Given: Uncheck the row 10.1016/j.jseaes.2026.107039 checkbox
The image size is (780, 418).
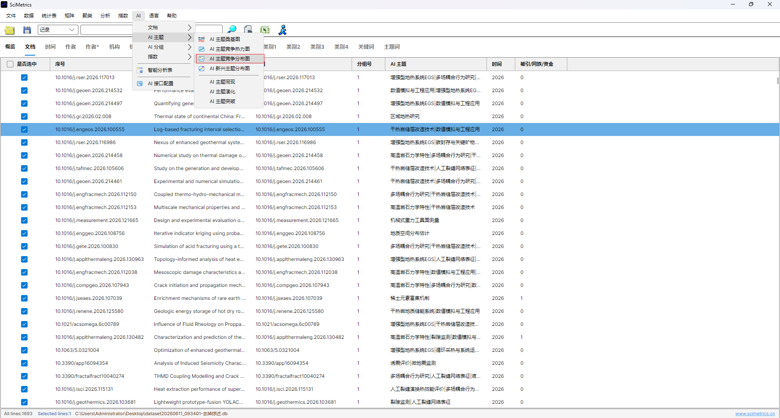Looking at the screenshot, I should (24, 298).
